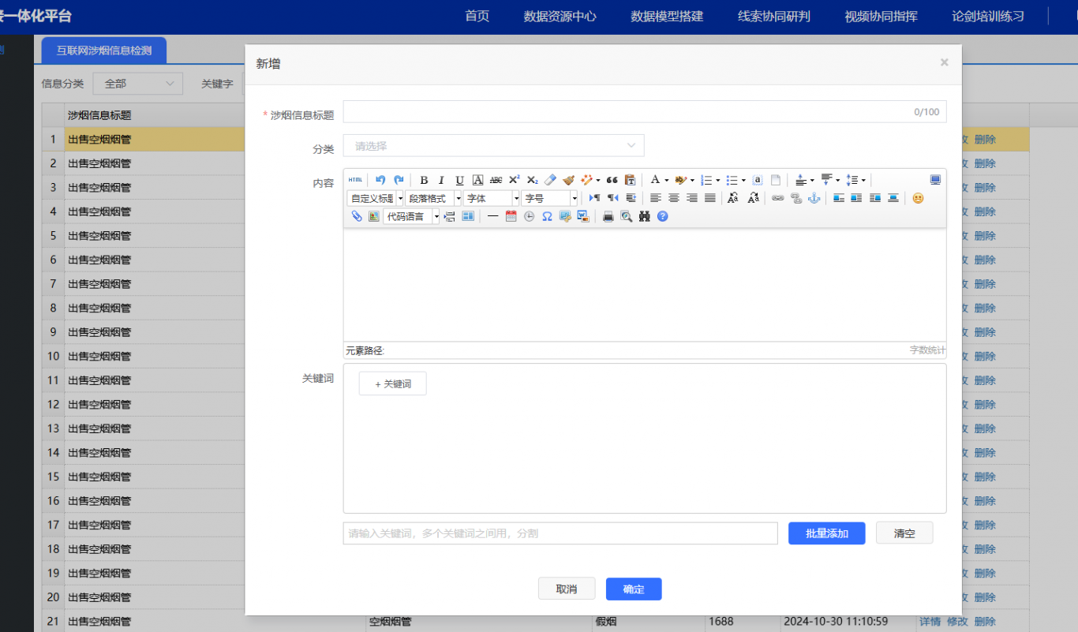1078x632 pixels.
Task: Click the 涉烟信息标题 input field
Action: pyautogui.click(x=645, y=112)
